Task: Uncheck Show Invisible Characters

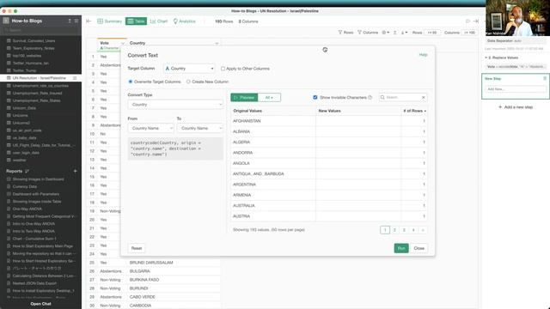Action: click(315, 97)
